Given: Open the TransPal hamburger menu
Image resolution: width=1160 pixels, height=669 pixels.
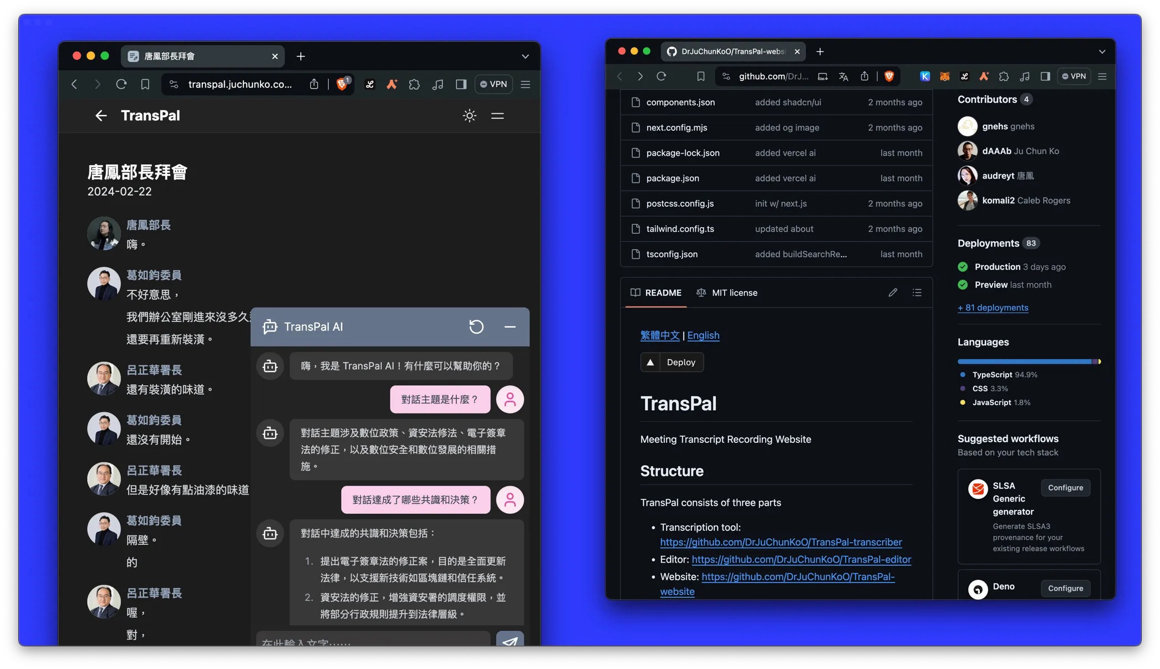Looking at the screenshot, I should (x=497, y=115).
